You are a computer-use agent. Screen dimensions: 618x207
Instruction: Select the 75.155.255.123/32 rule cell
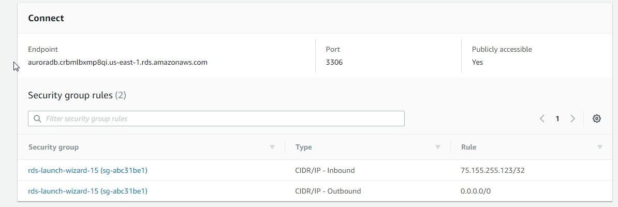click(x=493, y=170)
